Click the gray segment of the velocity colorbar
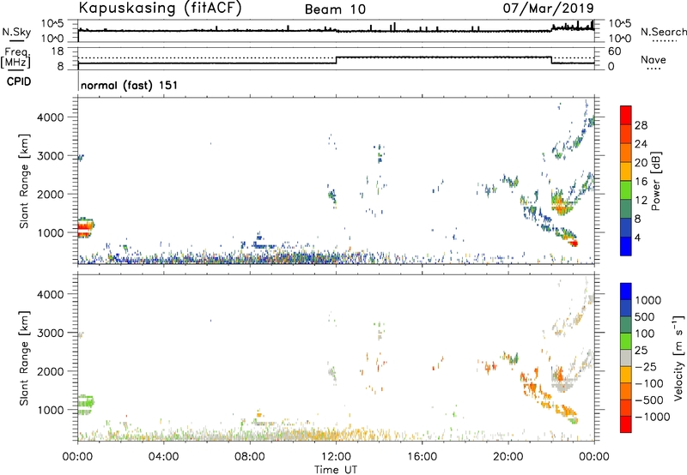Image resolution: width=687 pixels, height=475 pixels. pos(626,358)
